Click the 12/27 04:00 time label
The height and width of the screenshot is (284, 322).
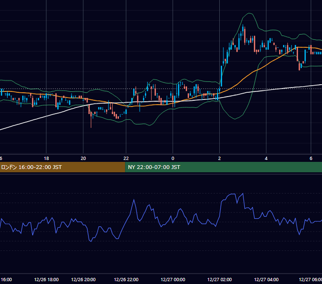click(266, 279)
